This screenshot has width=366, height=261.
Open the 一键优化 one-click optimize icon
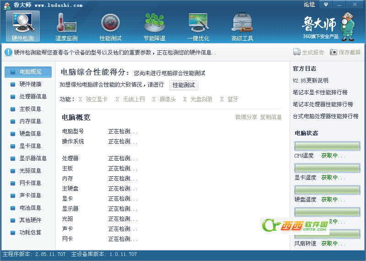click(198, 26)
